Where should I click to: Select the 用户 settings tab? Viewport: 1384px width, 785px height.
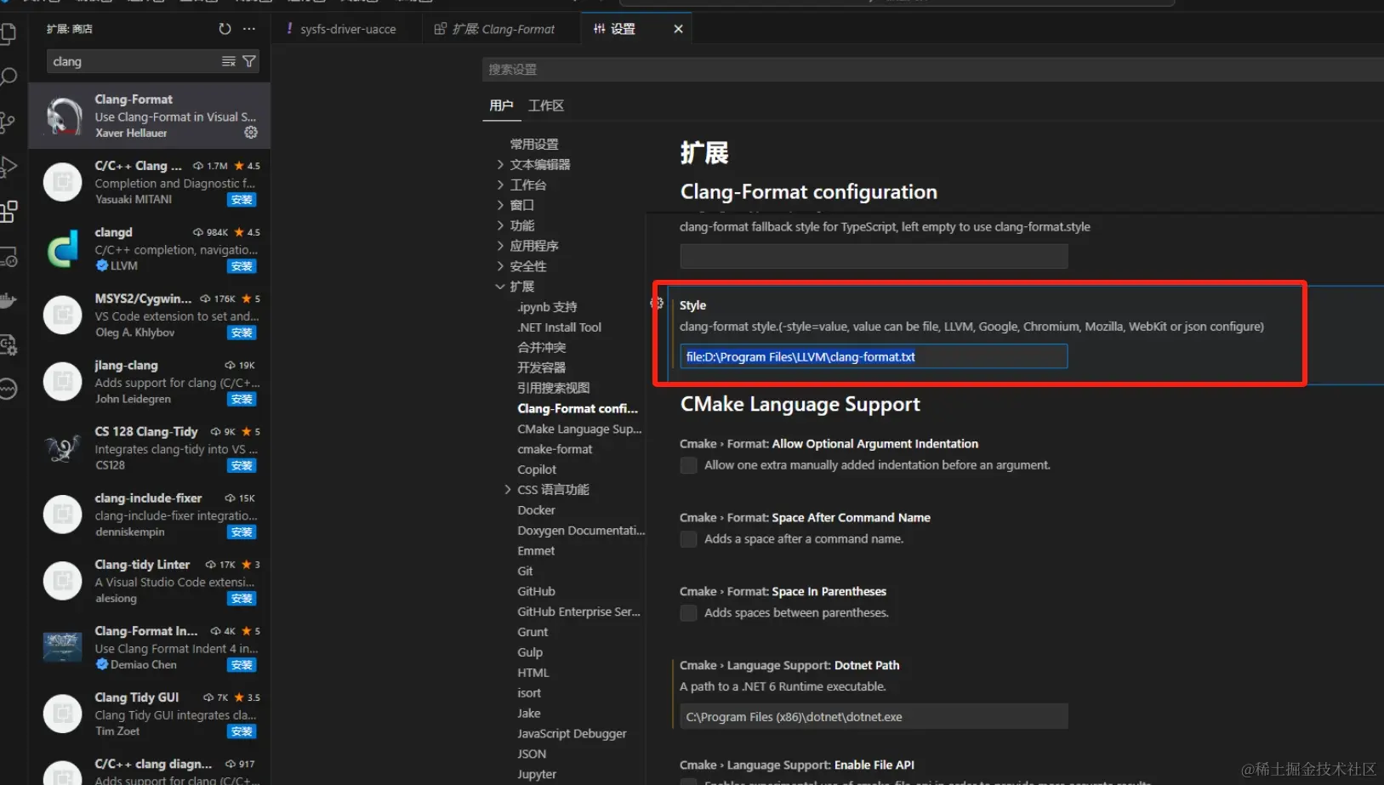501,105
